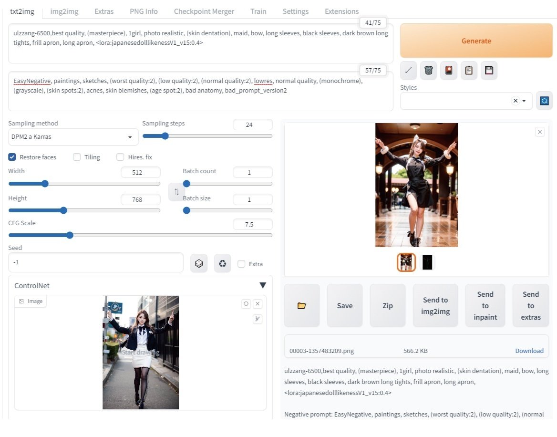This screenshot has height=437, width=557.
Task: Click the Width value field
Action: coord(141,172)
